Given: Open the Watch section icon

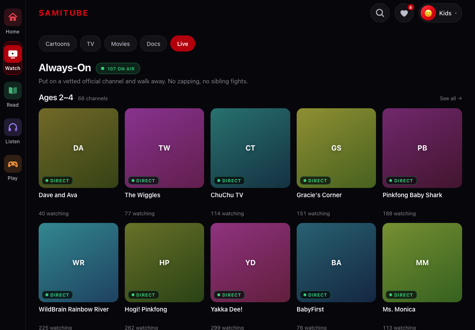Looking at the screenshot, I should tap(12, 54).
